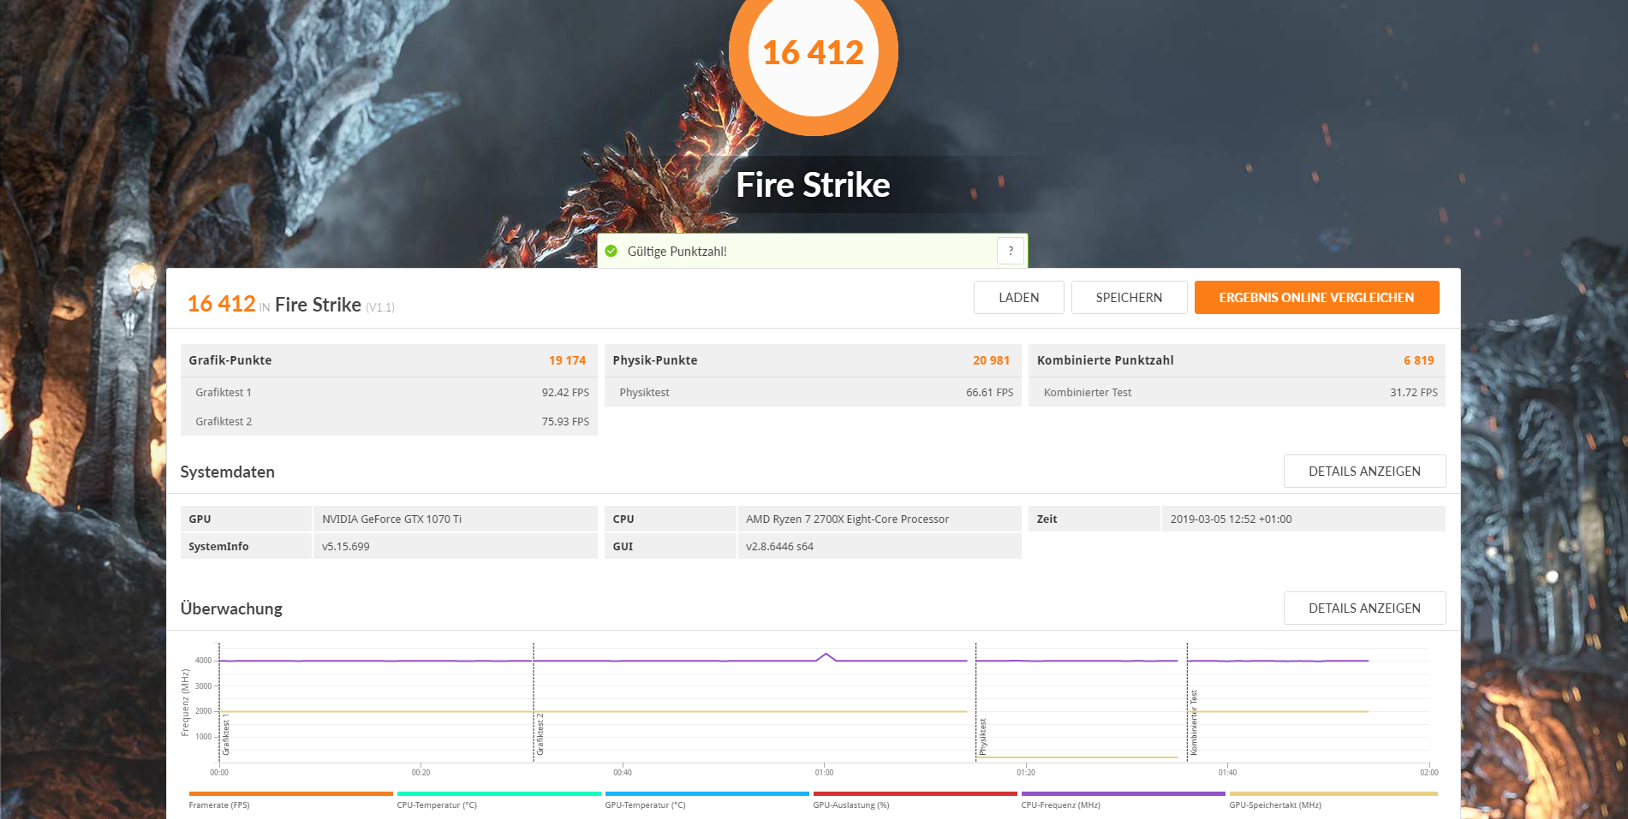Toggle Framerate (FPS) orange legend bar

tap(290, 794)
